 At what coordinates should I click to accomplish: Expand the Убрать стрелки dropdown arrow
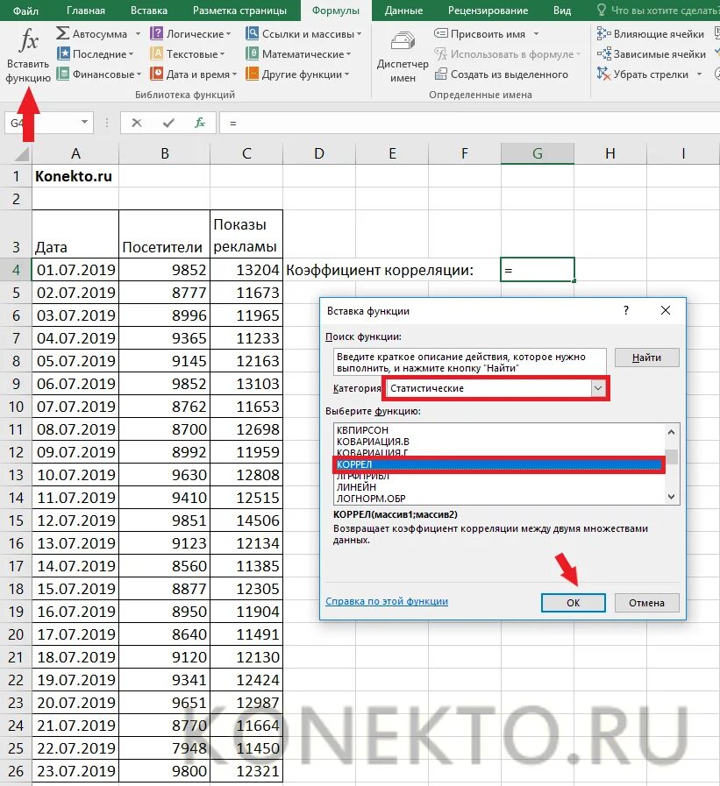699,74
